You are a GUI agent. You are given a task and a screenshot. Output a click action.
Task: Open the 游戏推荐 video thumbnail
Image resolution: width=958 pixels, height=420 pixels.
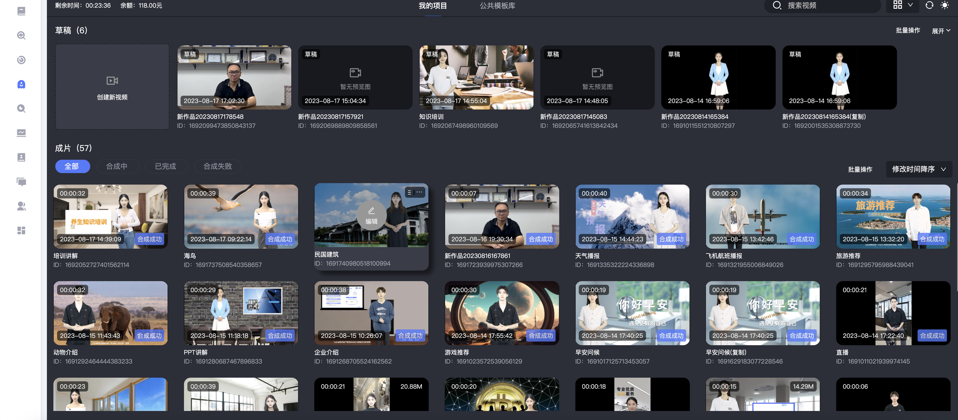pyautogui.click(x=502, y=313)
